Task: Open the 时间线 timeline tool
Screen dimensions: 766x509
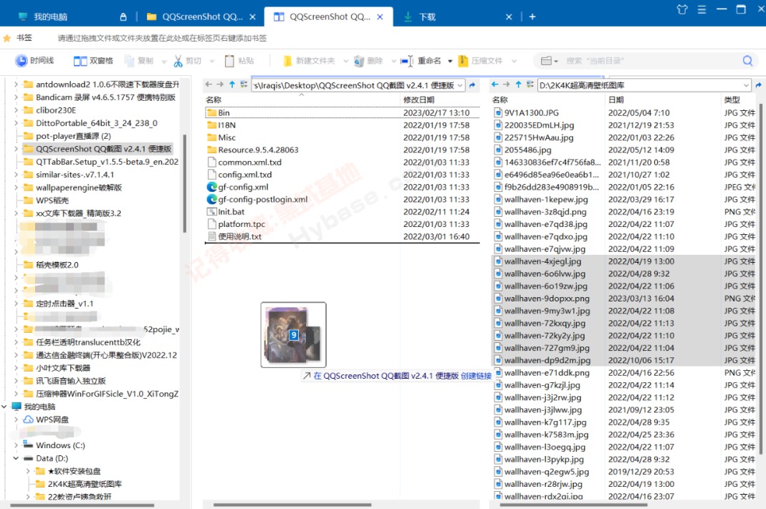Action: (34, 61)
